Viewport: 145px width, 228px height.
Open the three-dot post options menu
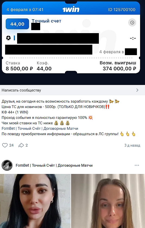(x=137, y=165)
